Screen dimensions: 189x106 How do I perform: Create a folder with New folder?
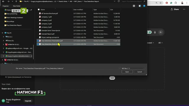click(17, 6)
